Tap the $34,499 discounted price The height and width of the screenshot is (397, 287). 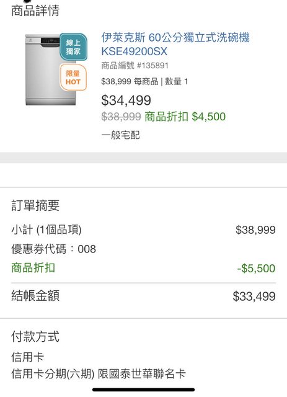(x=126, y=100)
